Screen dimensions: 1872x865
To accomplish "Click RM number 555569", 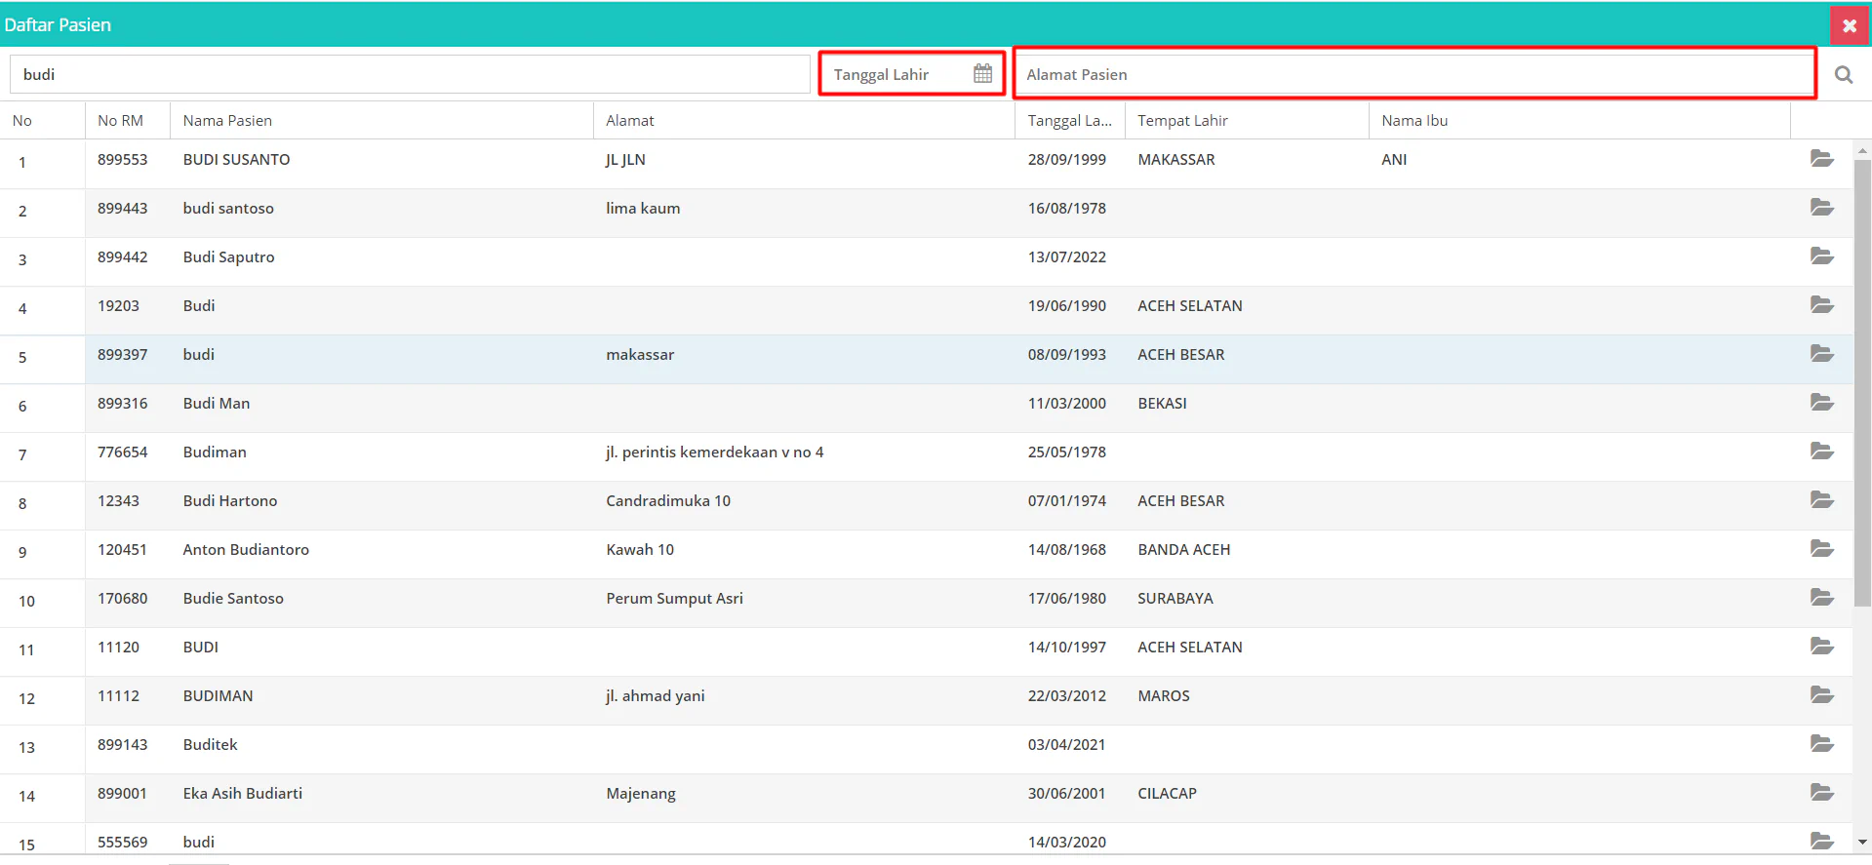I will pos(122,842).
